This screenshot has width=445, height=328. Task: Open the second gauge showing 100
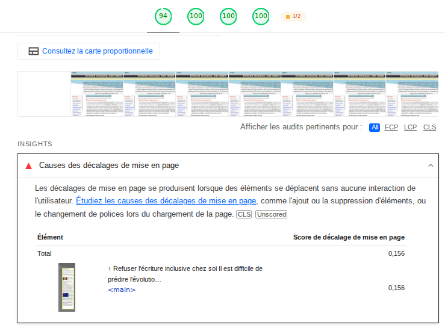pyautogui.click(x=196, y=16)
